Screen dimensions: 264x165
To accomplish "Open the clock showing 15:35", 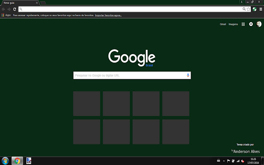I will pyautogui.click(x=253, y=161).
